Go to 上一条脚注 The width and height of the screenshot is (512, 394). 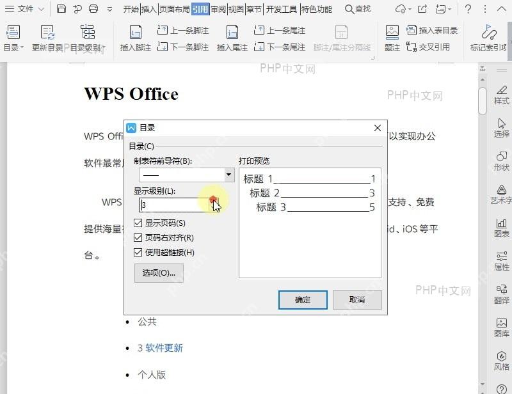tap(183, 30)
